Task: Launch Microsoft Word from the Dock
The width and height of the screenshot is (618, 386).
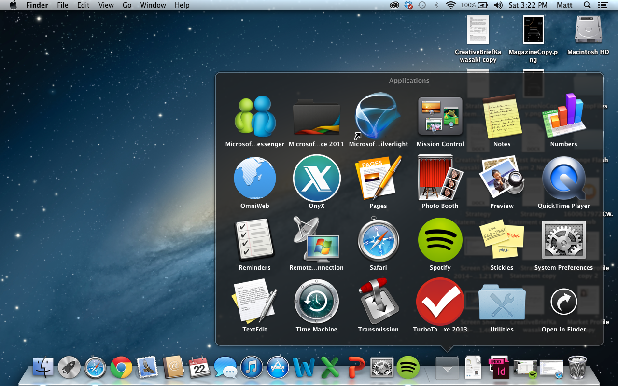Action: 304,368
